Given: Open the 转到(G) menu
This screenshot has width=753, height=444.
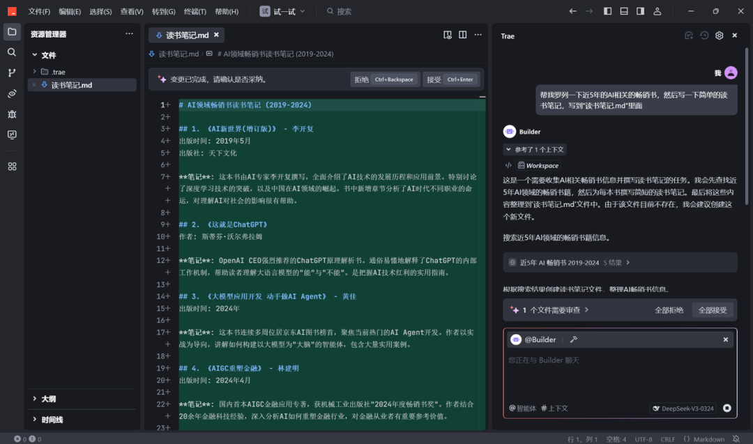Looking at the screenshot, I should click(163, 11).
